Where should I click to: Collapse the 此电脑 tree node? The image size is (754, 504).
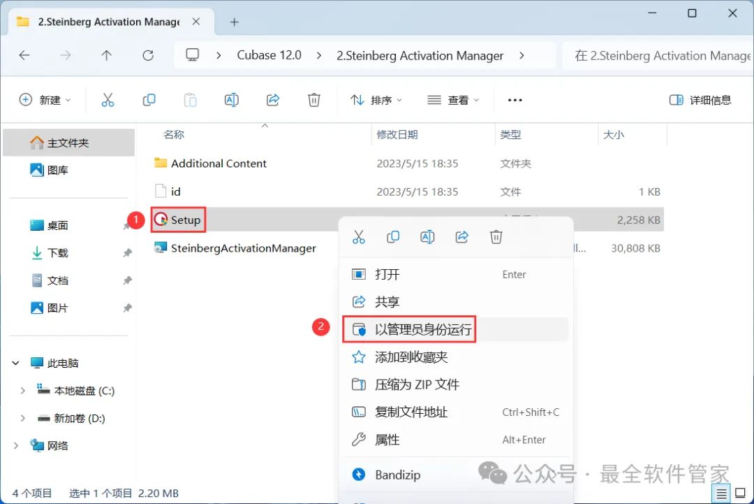(15, 363)
